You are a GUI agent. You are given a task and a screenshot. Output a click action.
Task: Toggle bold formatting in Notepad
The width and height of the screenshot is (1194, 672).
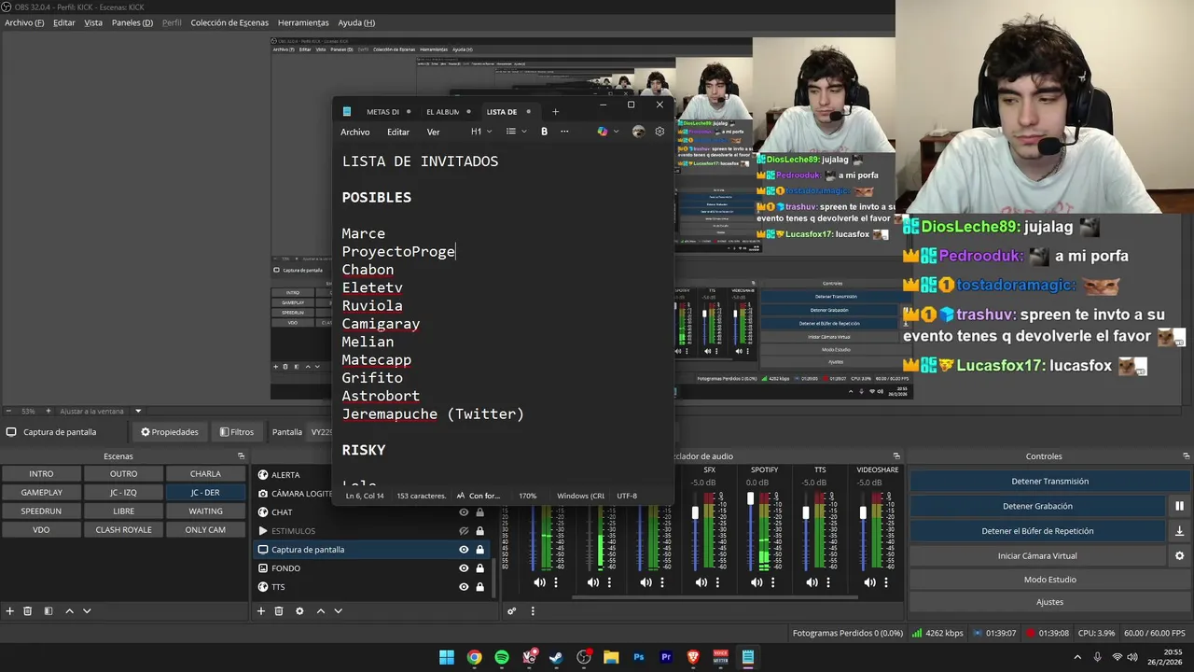click(x=545, y=132)
